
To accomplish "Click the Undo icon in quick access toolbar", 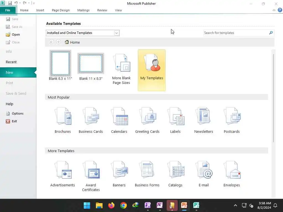I will [x=16, y=3].
